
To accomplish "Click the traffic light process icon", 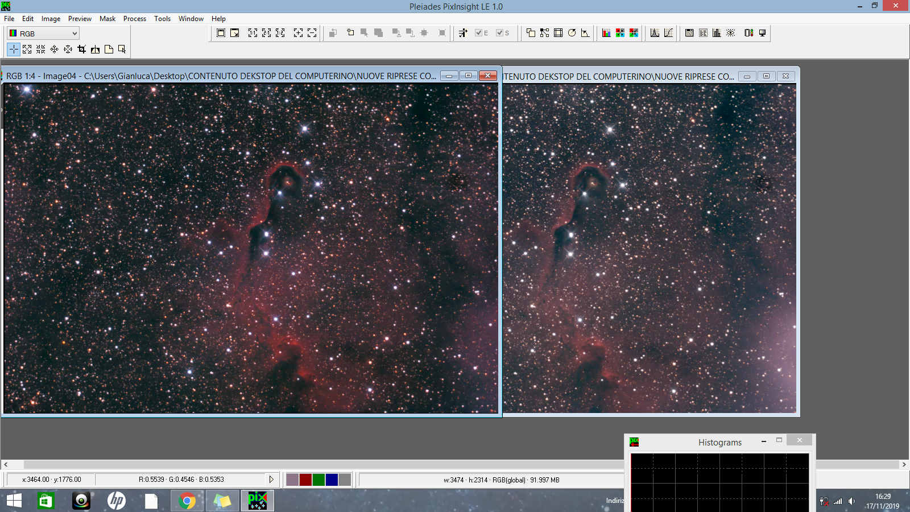I will point(748,33).
